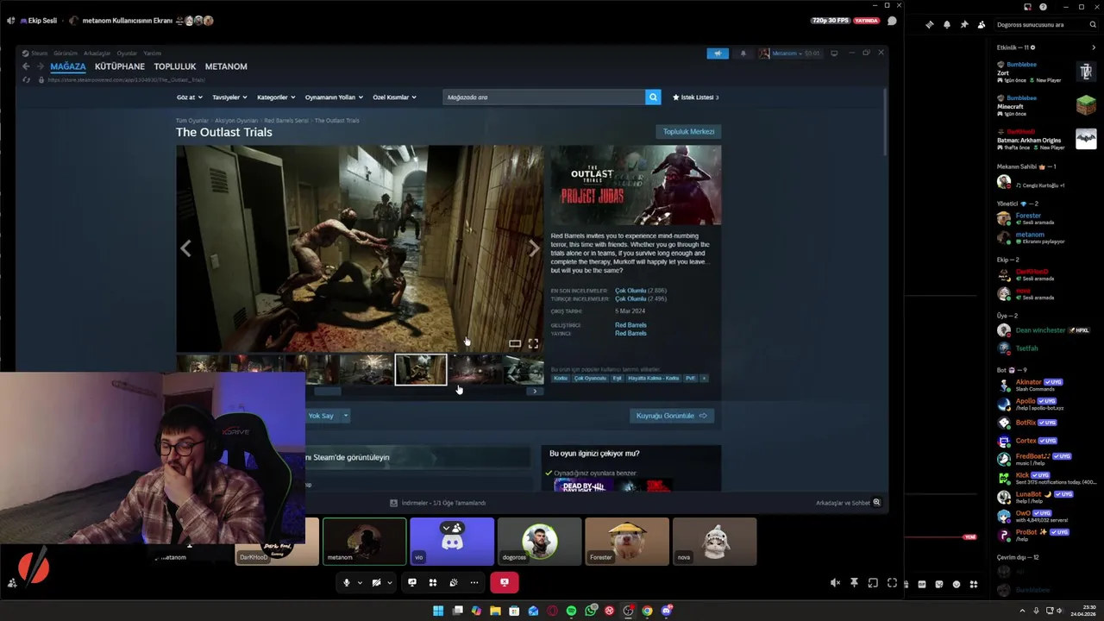The height and width of the screenshot is (621, 1104).
Task: Open Spotify from the taskbar
Action: pos(571,611)
